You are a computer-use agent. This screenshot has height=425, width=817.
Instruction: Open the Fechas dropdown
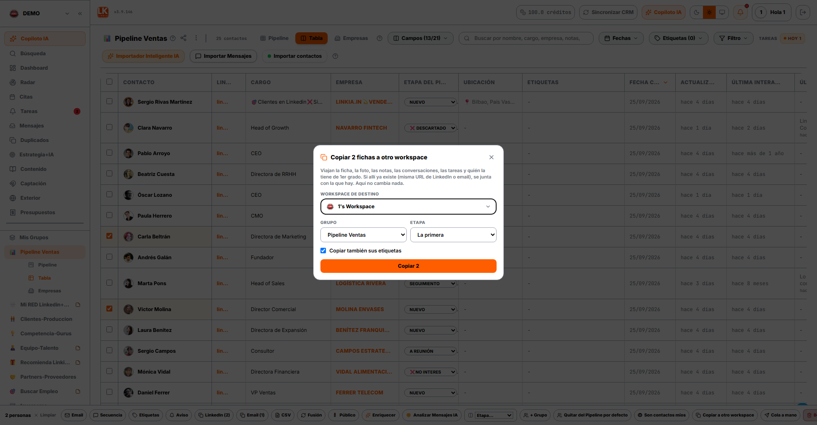pyautogui.click(x=621, y=38)
